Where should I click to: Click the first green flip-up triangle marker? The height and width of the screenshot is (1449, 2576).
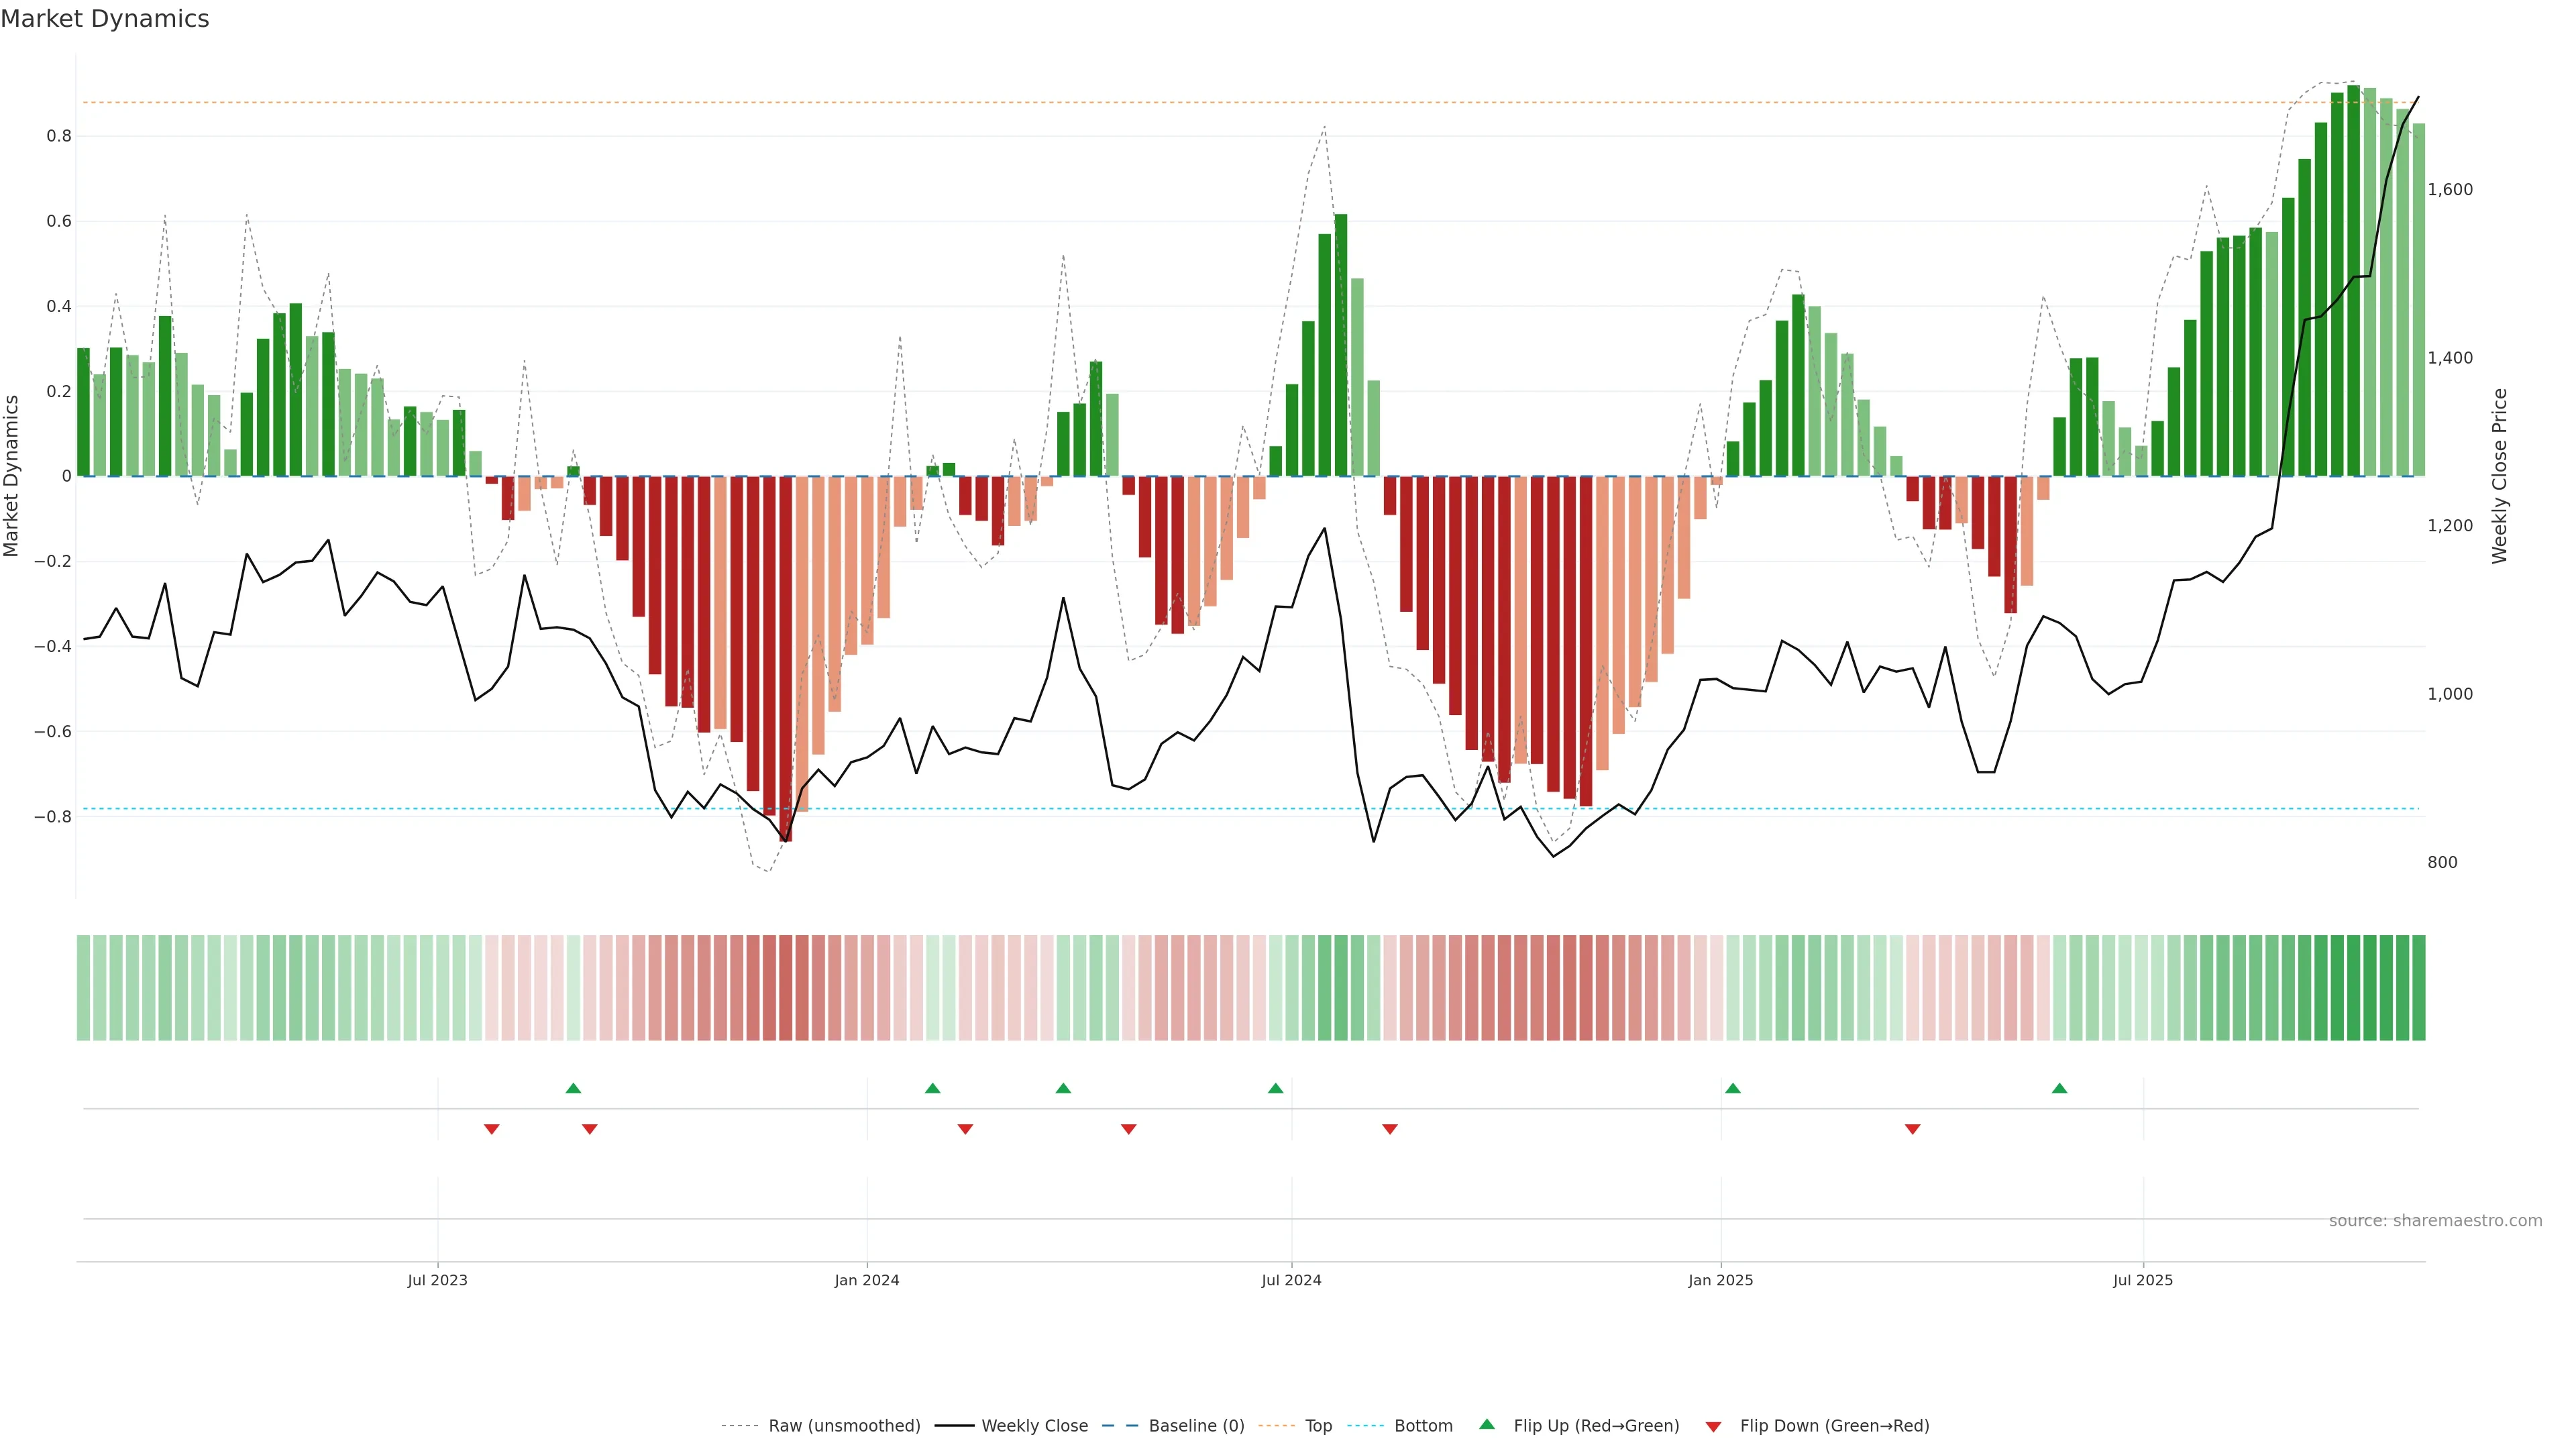[573, 1088]
